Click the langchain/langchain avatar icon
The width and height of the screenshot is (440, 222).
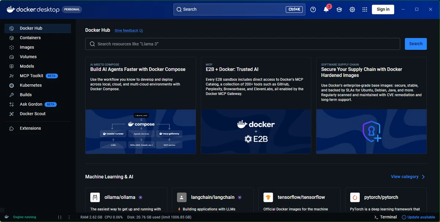[x=181, y=197]
